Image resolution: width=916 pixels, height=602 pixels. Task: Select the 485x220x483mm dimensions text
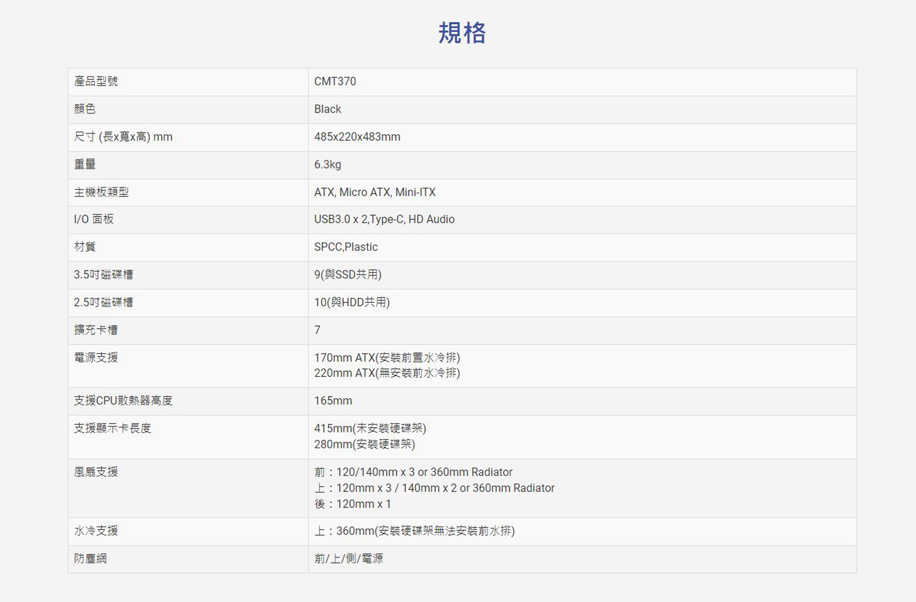point(357,137)
